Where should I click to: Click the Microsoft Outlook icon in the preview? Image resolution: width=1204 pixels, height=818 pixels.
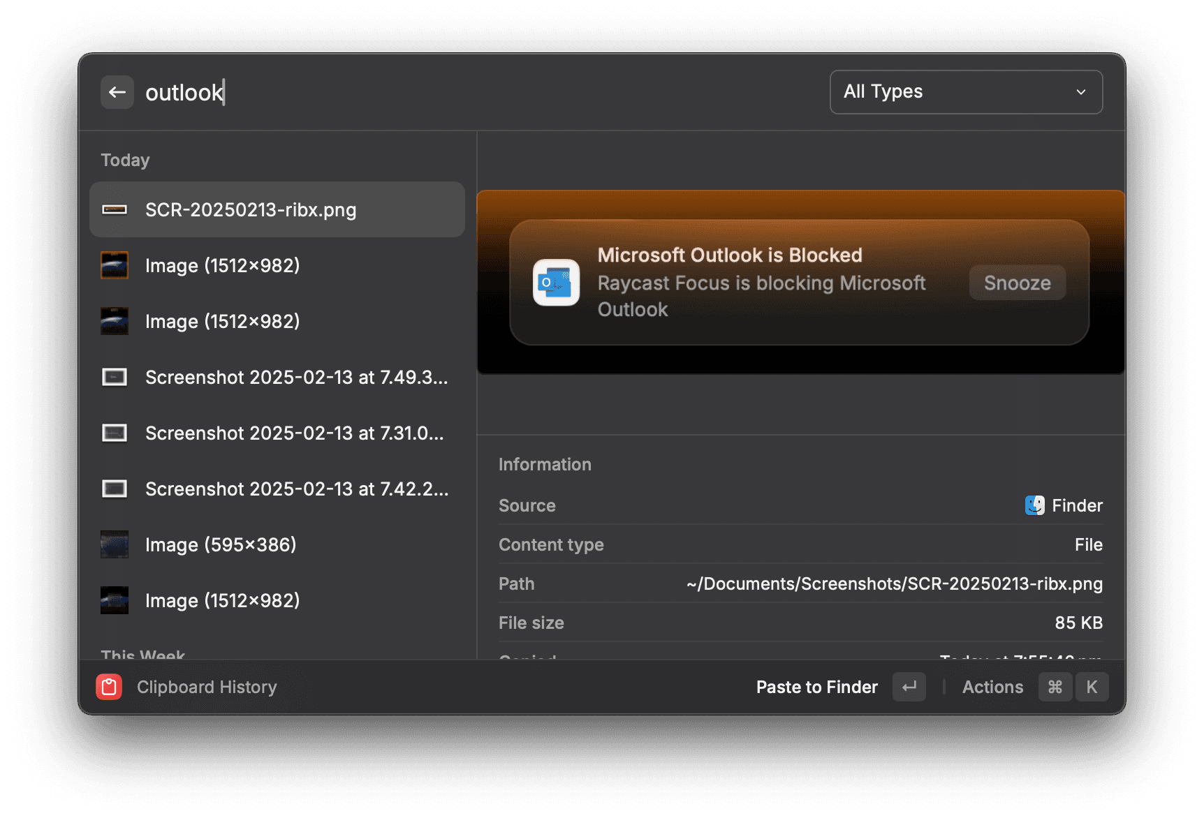click(556, 283)
